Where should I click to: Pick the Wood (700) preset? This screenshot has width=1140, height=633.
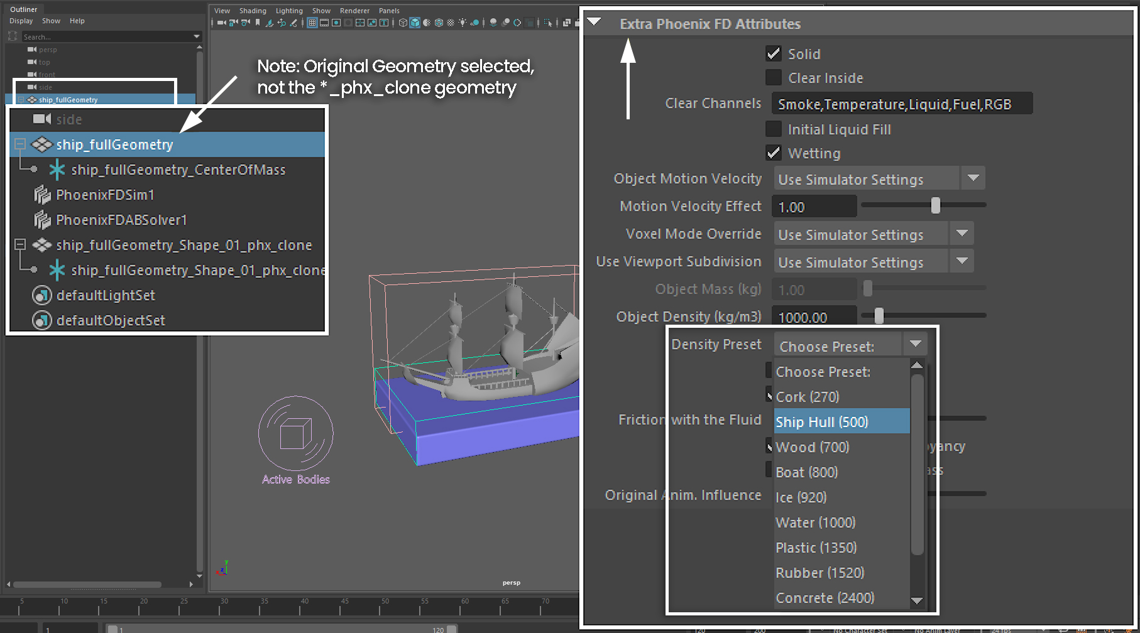[x=842, y=446]
